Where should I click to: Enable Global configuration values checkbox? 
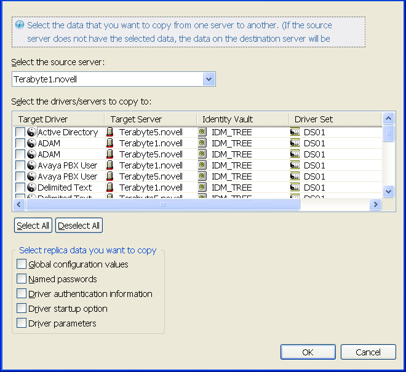coord(22,264)
